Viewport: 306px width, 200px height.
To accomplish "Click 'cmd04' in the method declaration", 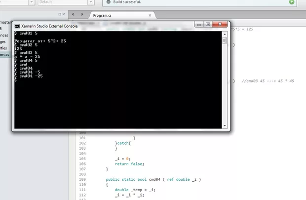I will point(154,179).
